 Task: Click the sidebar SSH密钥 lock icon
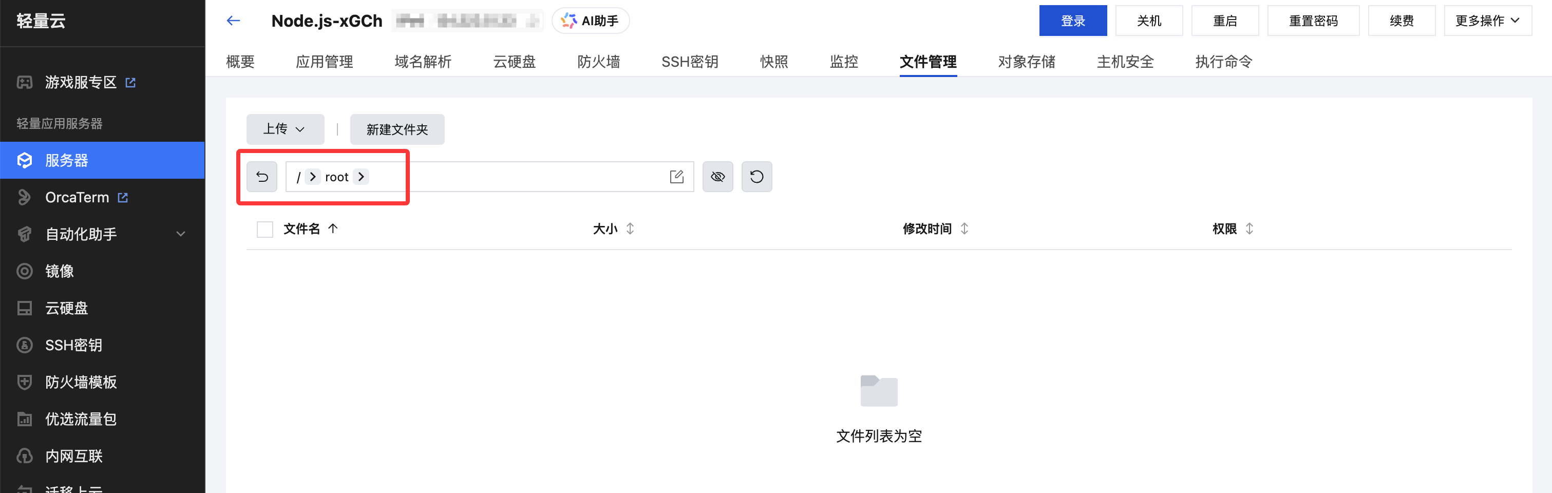(x=25, y=345)
